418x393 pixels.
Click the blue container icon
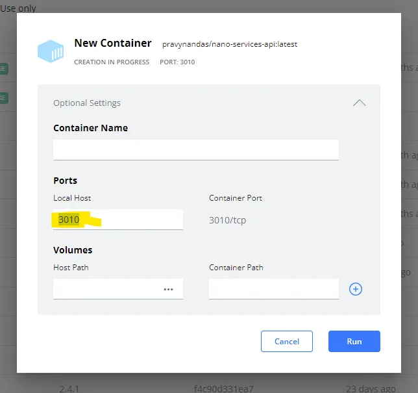click(x=51, y=51)
